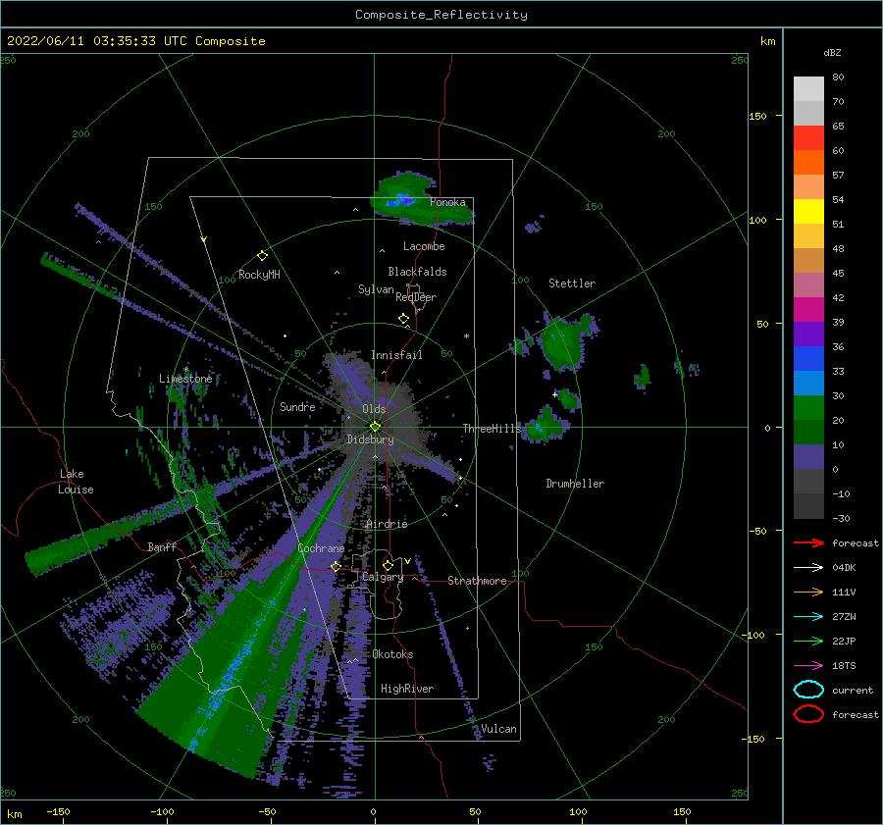Click the 150 tick on the right axis
This screenshot has height=825, width=883.
tap(757, 116)
